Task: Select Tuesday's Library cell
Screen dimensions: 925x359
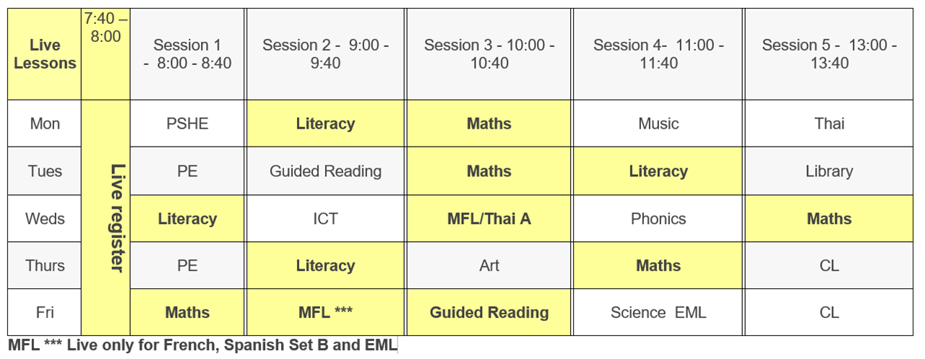Action: point(830,171)
